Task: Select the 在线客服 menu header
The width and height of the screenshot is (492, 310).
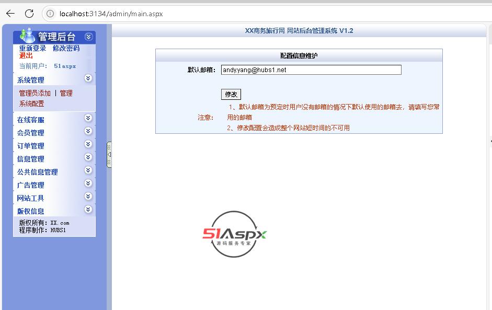Action: 31,120
